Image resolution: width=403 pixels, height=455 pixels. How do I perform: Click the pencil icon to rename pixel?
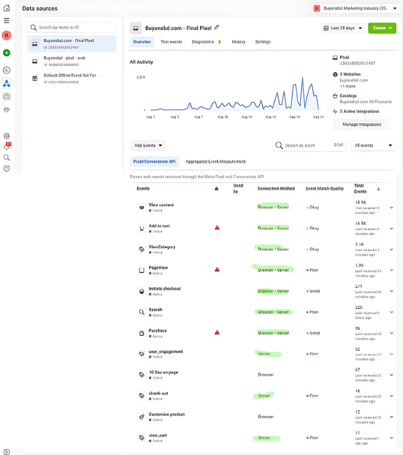click(217, 28)
